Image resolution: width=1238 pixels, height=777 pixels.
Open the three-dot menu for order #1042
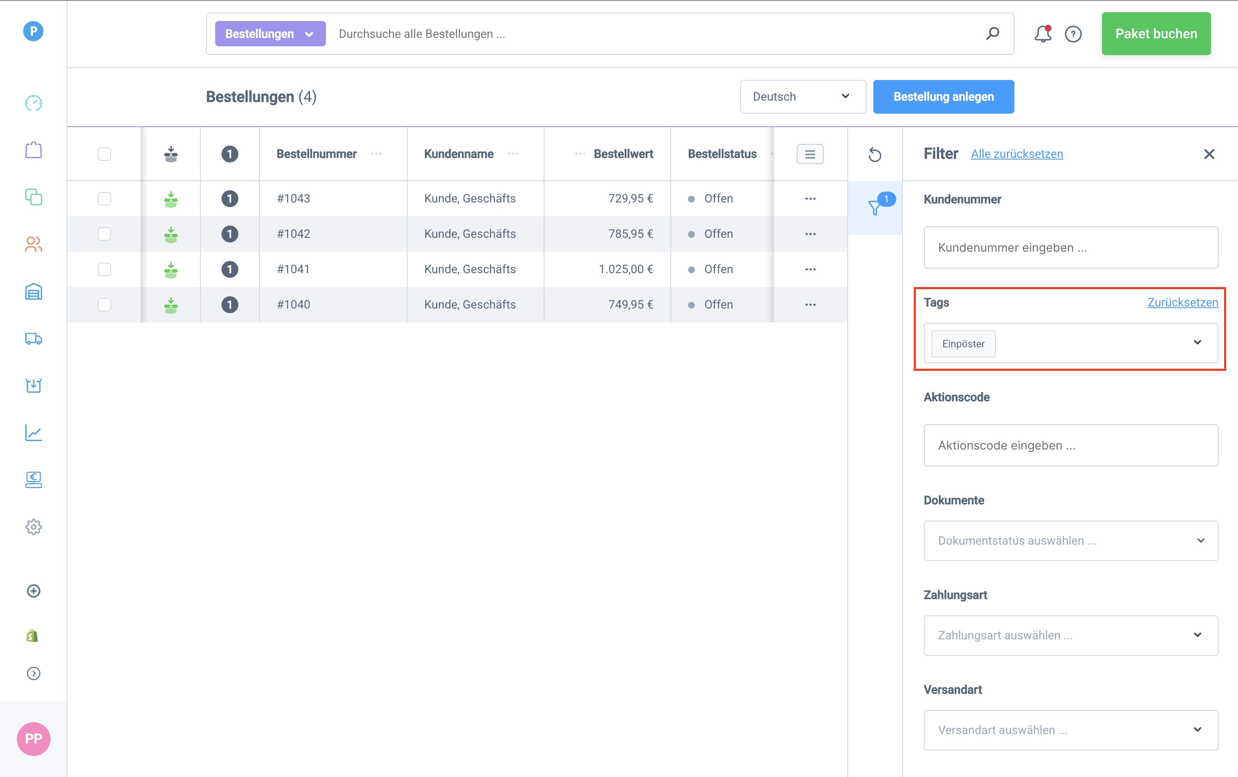pyautogui.click(x=810, y=234)
